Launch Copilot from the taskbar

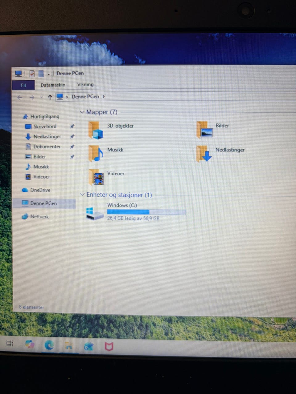(30, 344)
